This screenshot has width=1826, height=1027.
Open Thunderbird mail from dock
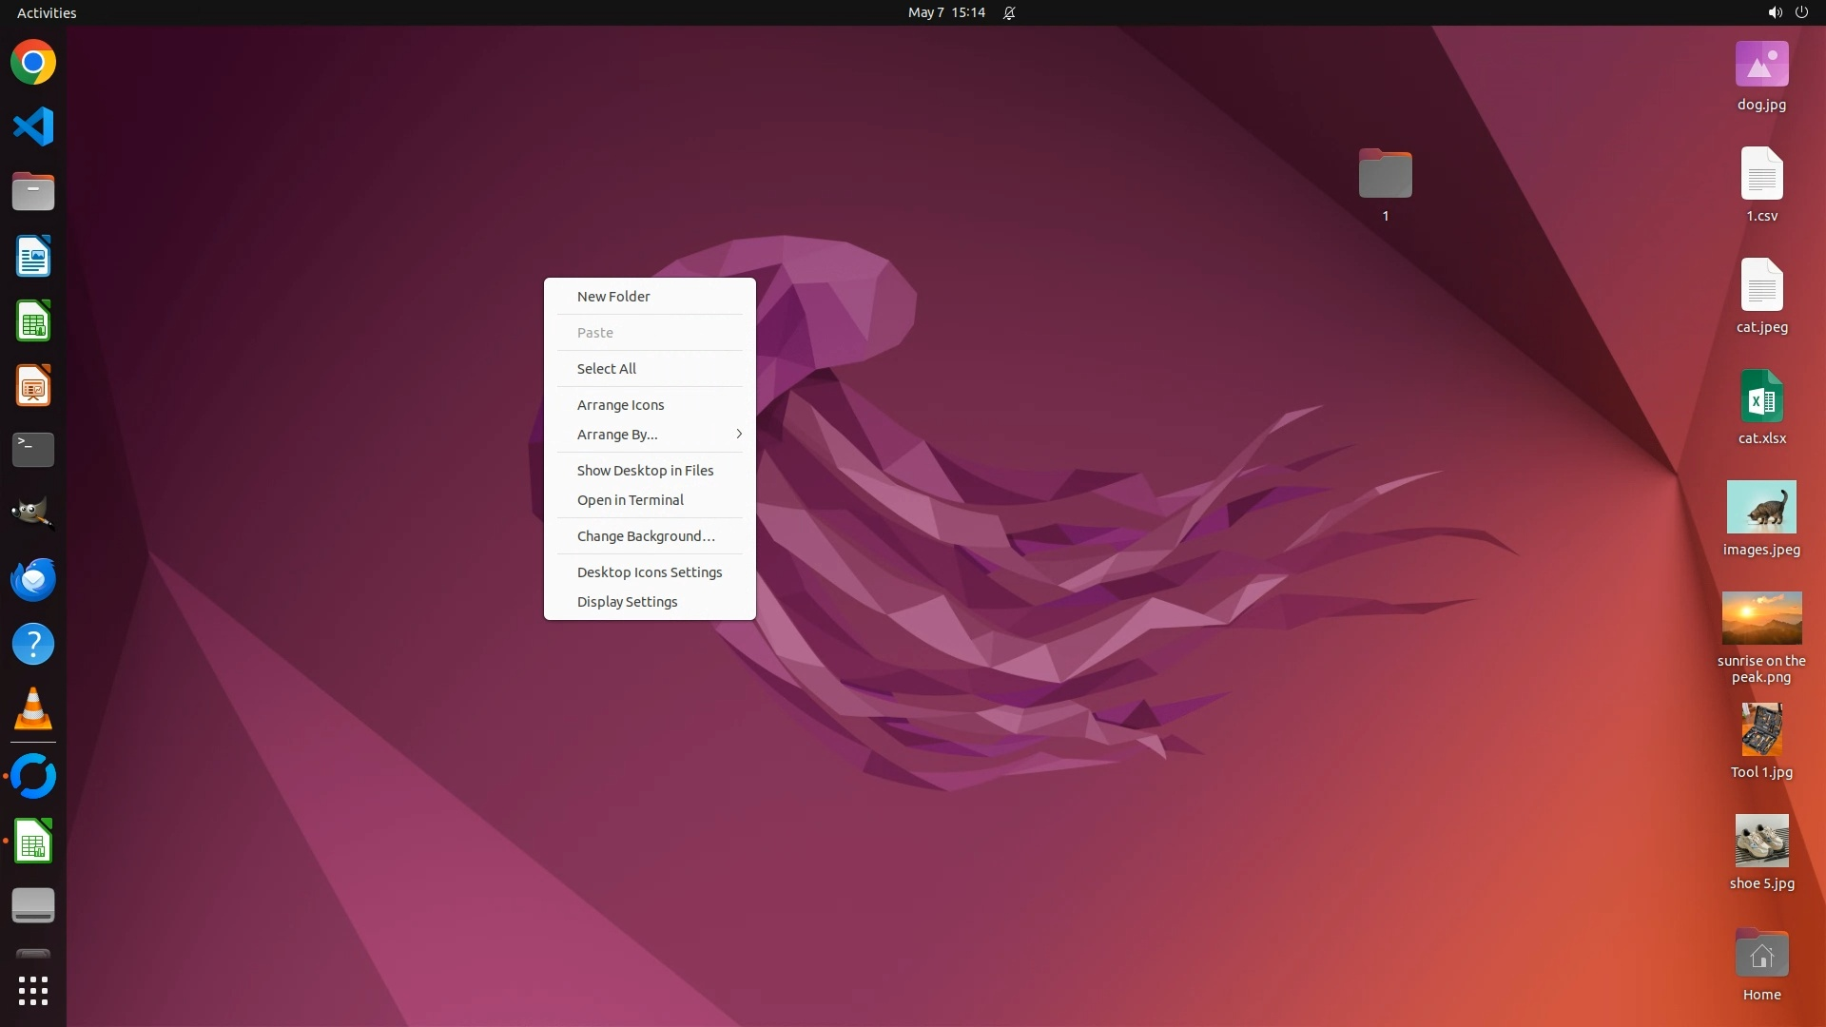tap(33, 579)
